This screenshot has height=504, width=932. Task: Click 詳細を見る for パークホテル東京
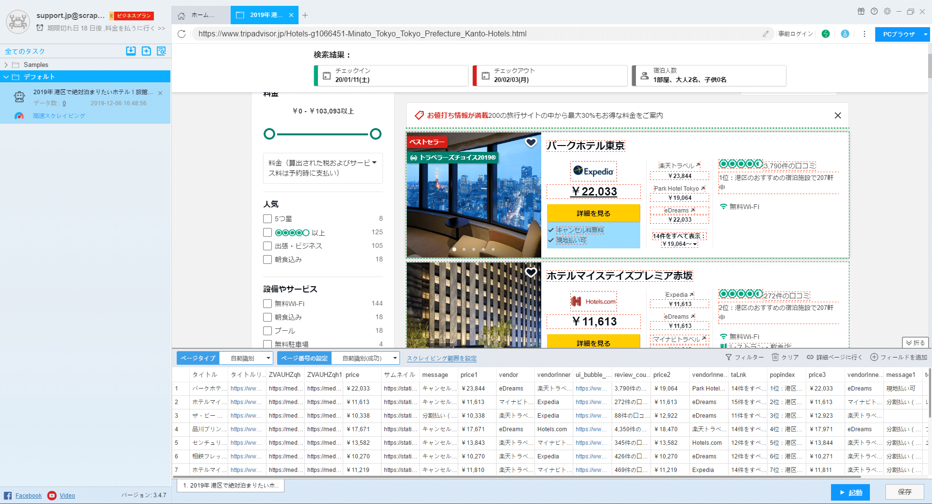594,213
